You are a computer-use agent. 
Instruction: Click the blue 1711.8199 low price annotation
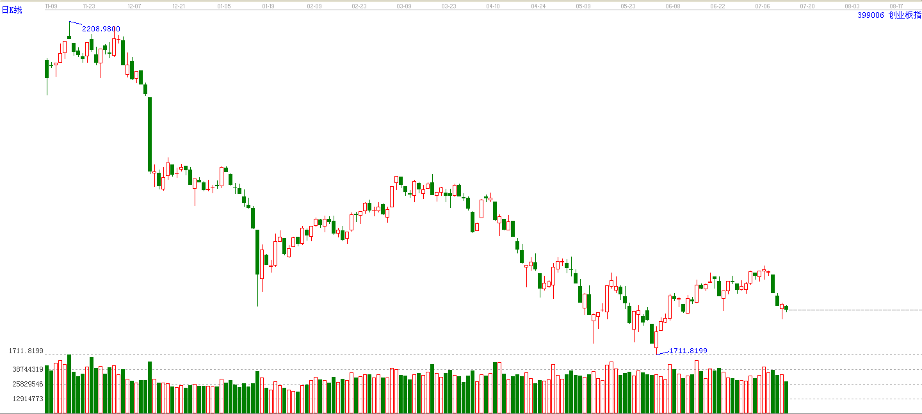coord(688,351)
